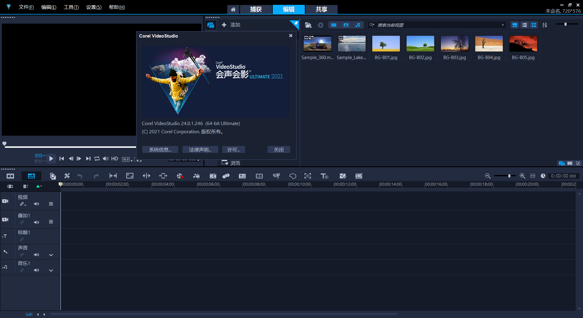The height and width of the screenshot is (318, 583).
Task: Open sort clips dropdown
Action: pyautogui.click(x=545, y=25)
